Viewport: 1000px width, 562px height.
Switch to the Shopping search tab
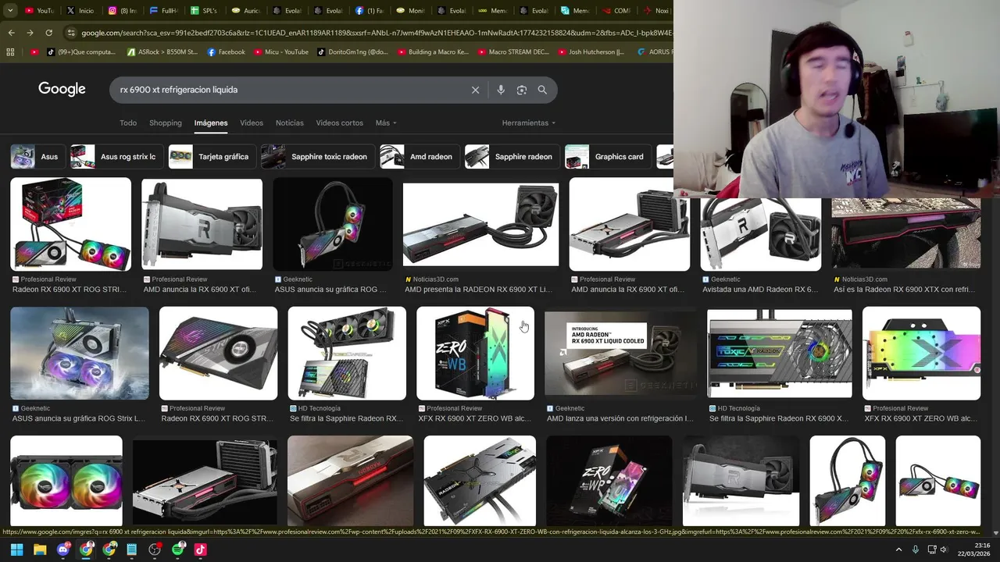[166, 123]
